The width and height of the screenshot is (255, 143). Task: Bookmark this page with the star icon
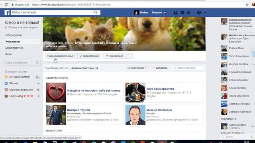click(x=247, y=4)
